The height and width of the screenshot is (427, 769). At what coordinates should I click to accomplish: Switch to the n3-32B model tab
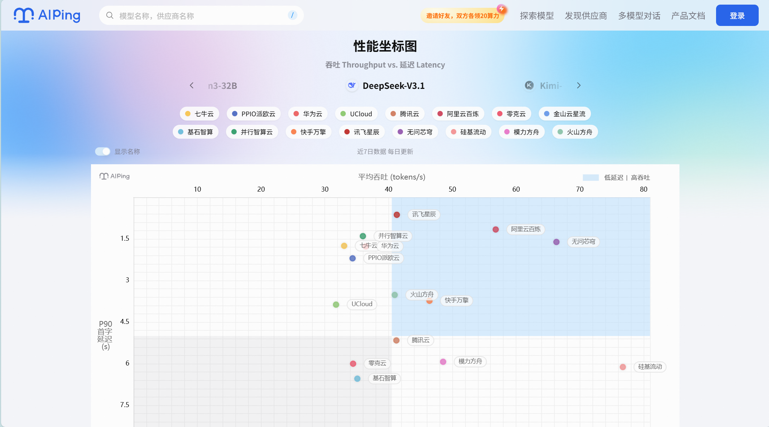pos(222,86)
